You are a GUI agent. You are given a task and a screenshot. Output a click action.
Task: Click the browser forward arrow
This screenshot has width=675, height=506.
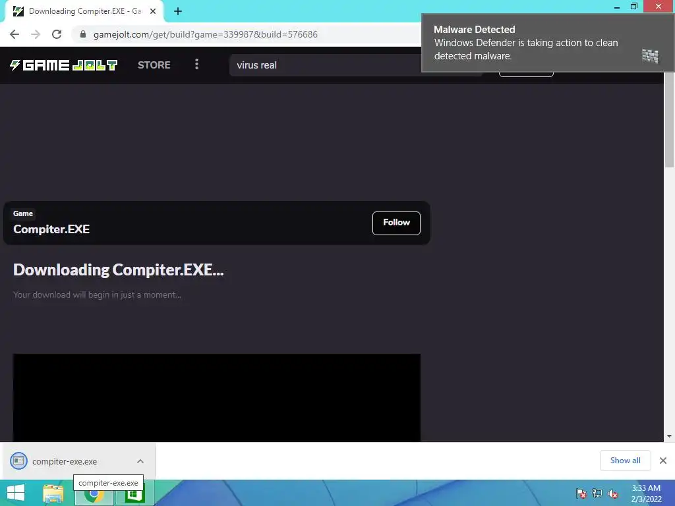36,34
